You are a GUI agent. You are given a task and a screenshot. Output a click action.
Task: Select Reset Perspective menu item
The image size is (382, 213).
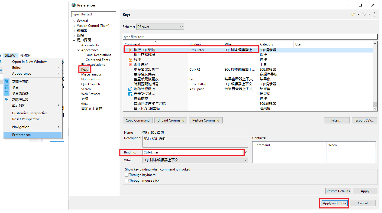pyautogui.click(x=33, y=119)
